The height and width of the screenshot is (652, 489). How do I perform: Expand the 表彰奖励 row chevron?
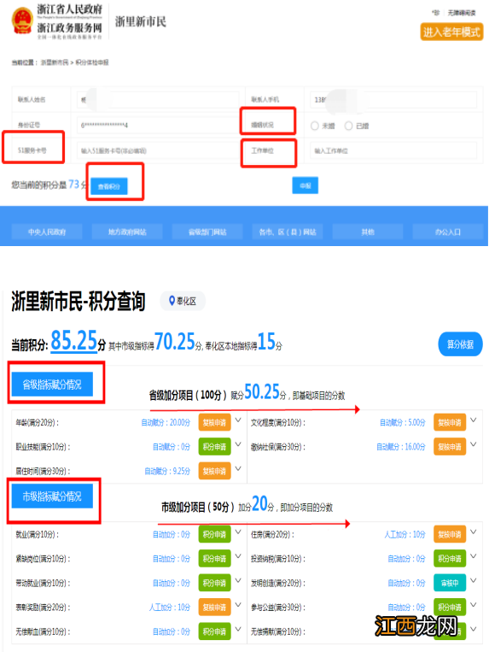coord(238,605)
